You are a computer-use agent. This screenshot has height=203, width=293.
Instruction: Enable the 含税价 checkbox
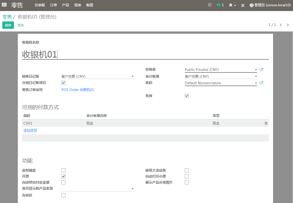coord(63,195)
